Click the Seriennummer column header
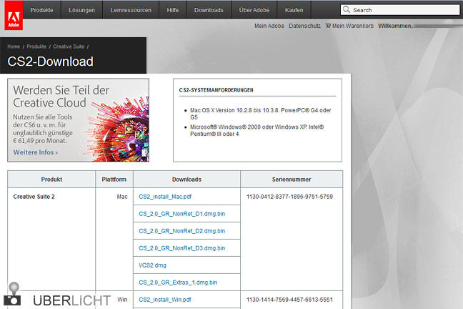Viewport: 463px width, 309px height. coord(292,180)
